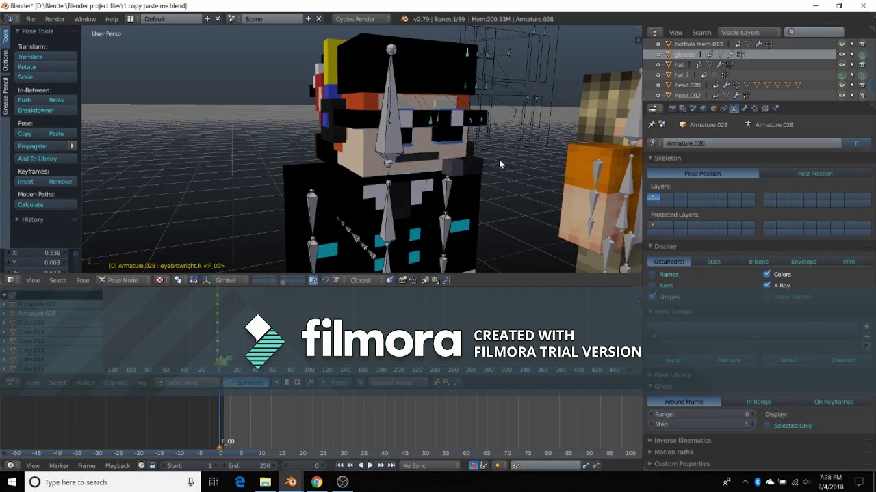
Task: Toggle selectability arrow for head.020
Action: [x=852, y=85]
